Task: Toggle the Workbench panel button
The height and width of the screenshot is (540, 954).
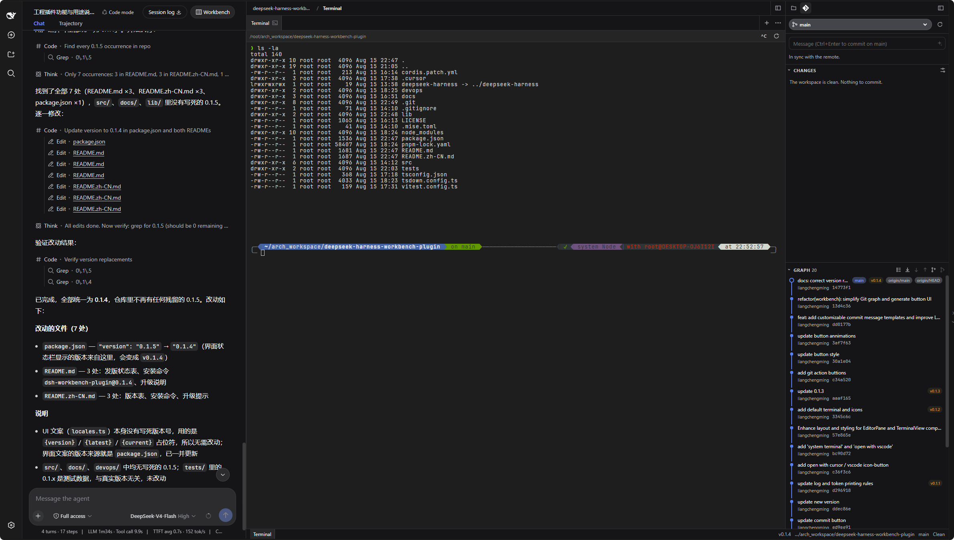Action: [x=212, y=12]
